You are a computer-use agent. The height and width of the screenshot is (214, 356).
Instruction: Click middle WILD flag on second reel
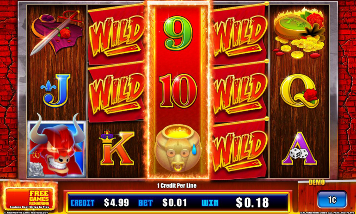117,92
